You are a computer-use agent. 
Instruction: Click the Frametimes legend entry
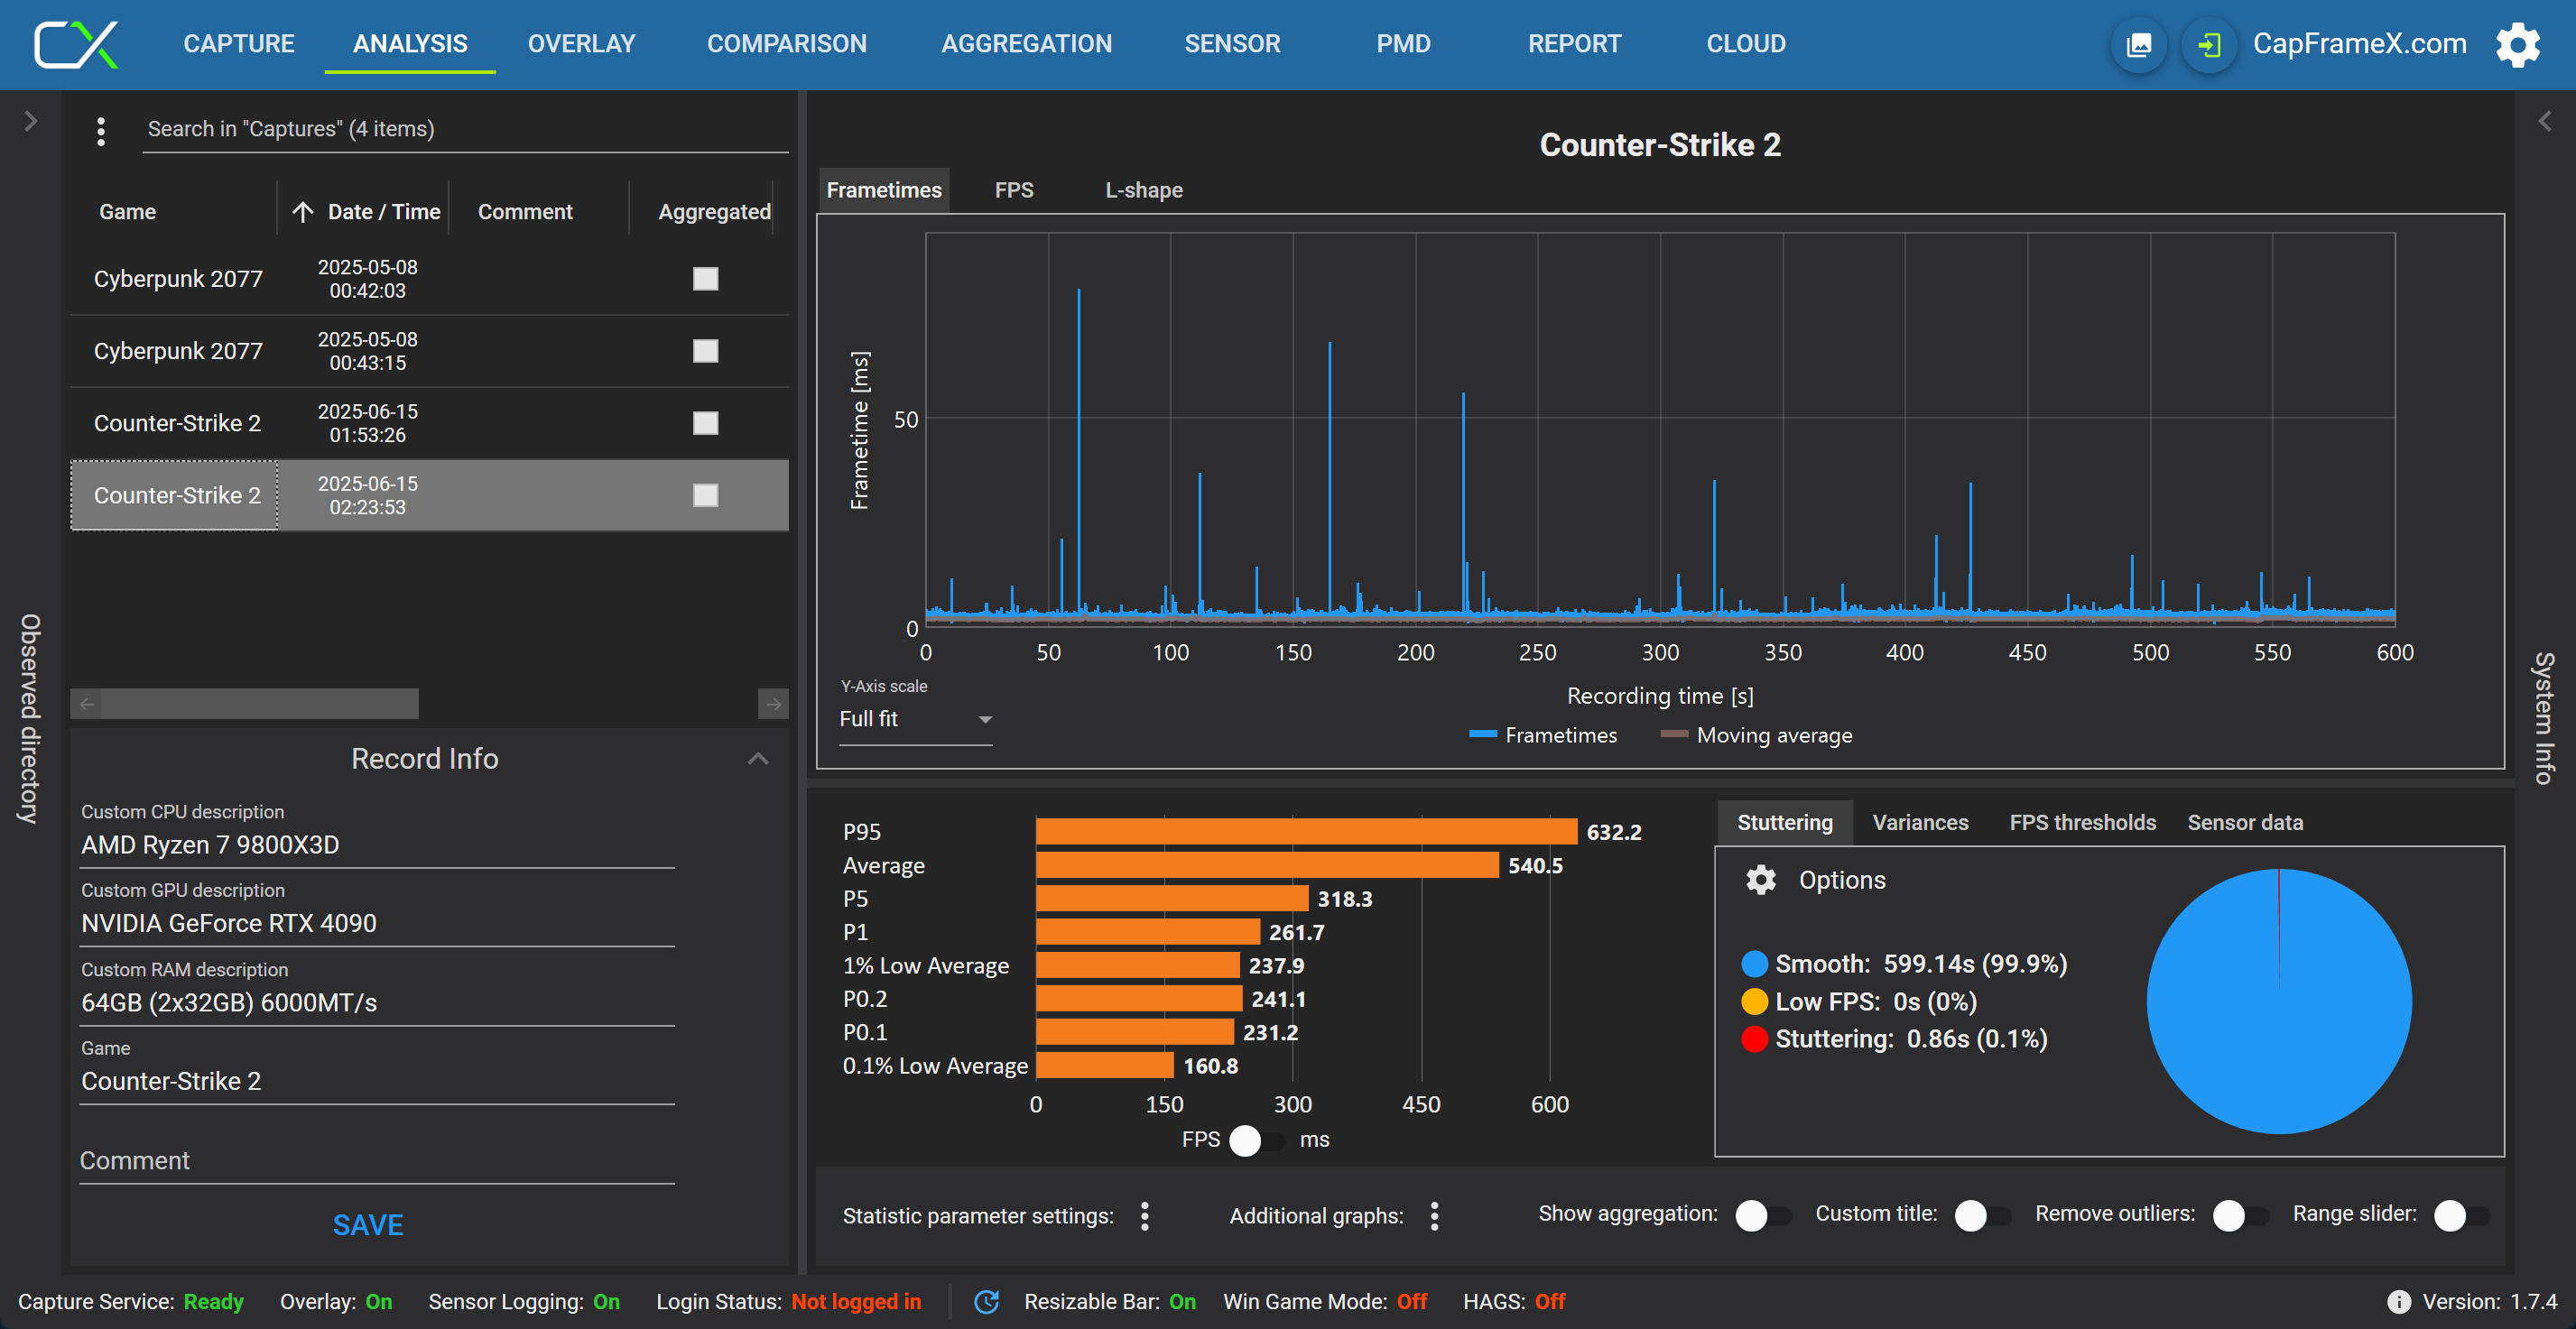(1542, 735)
